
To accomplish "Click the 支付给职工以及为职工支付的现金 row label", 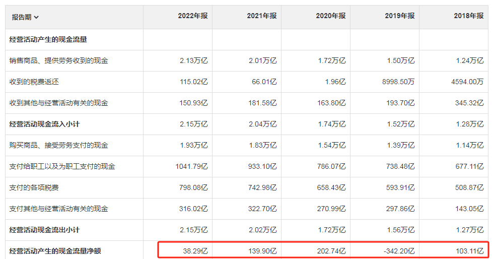I will 62,166.
